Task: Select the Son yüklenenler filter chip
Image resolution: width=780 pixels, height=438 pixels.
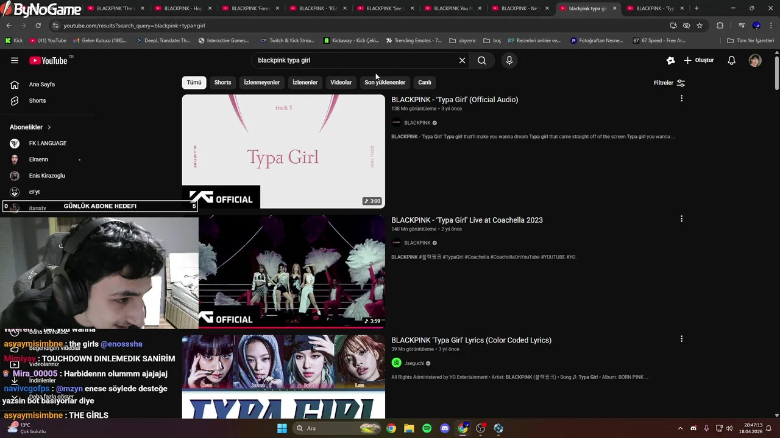Action: click(x=385, y=82)
